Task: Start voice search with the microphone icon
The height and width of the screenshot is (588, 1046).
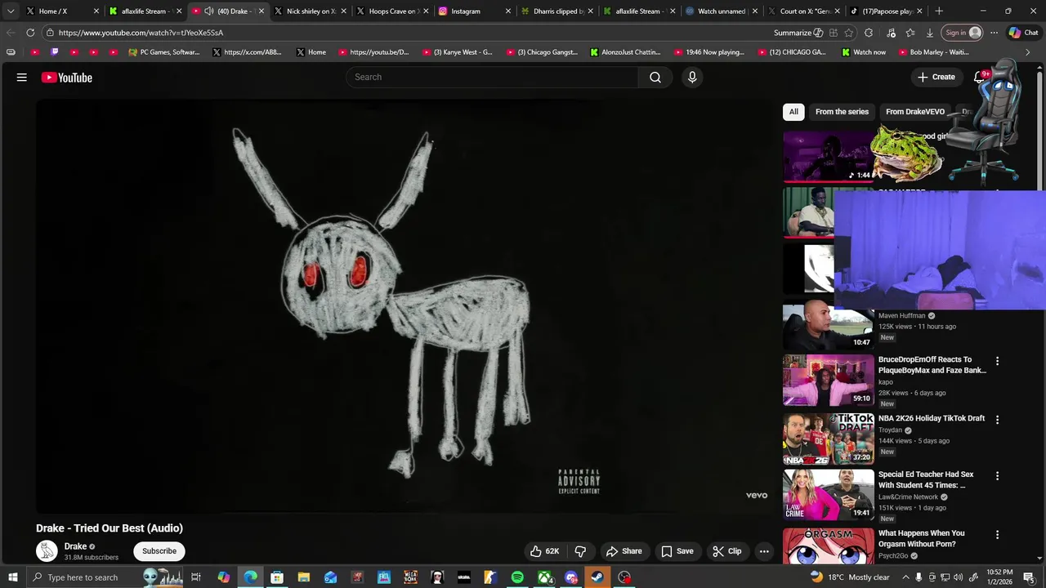Action: tap(692, 77)
